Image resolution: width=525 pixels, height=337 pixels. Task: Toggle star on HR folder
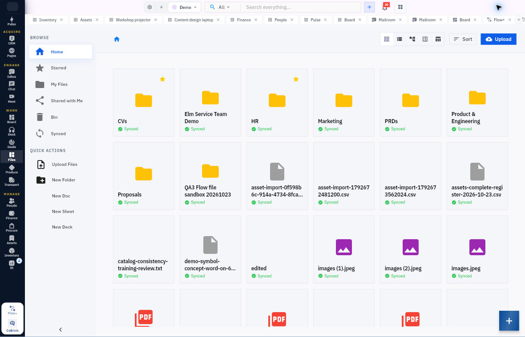pyautogui.click(x=296, y=79)
